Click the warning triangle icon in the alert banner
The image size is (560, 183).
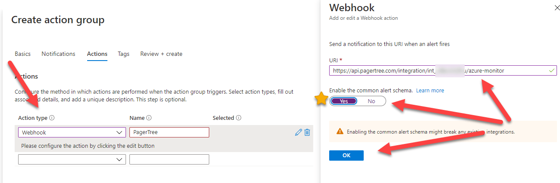coord(340,132)
